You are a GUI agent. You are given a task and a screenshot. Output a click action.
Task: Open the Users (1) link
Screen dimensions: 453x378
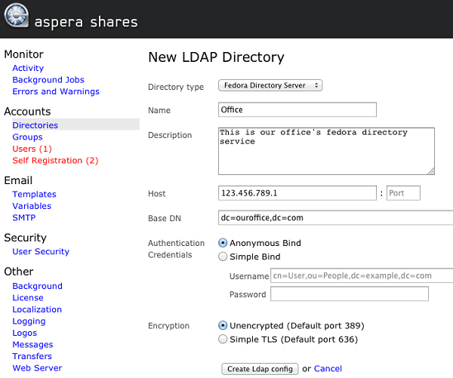pyautogui.click(x=32, y=149)
